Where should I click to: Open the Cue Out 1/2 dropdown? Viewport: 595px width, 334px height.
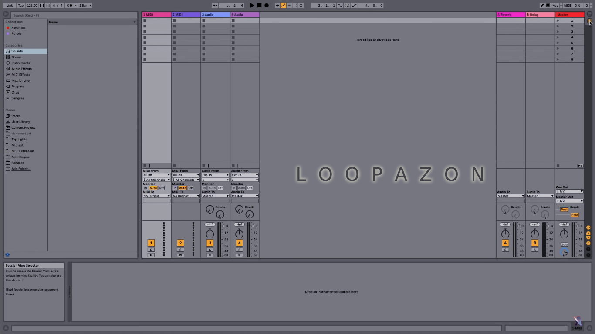click(570, 191)
